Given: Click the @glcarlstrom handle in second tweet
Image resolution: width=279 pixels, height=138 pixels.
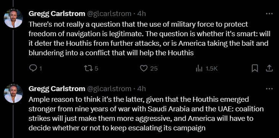Looking at the screenshot, I should 109,88.
